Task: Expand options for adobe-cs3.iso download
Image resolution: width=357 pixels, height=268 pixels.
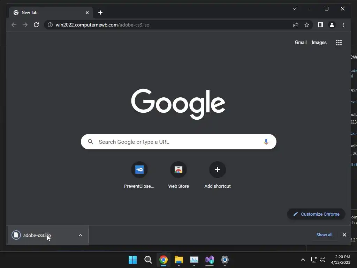Action: click(81, 235)
